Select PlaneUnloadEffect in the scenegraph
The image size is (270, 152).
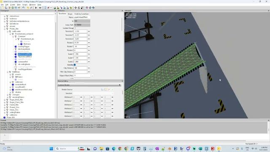click(25, 57)
